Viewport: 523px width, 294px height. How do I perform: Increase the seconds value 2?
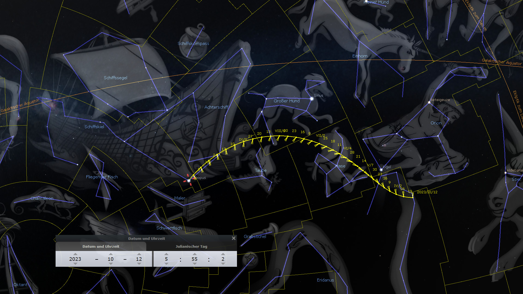[x=223, y=254]
